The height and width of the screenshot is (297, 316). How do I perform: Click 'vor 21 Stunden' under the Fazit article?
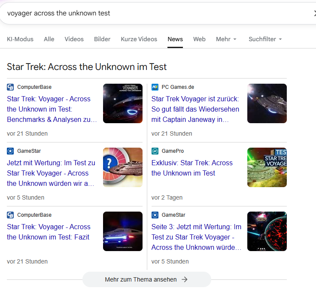coord(27,261)
